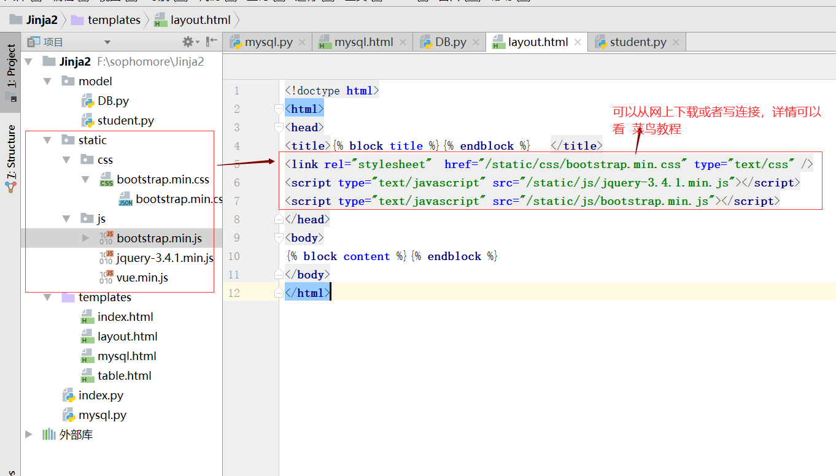Select the Python file icon of DB.py
The width and height of the screenshot is (836, 476).
pyautogui.click(x=89, y=100)
